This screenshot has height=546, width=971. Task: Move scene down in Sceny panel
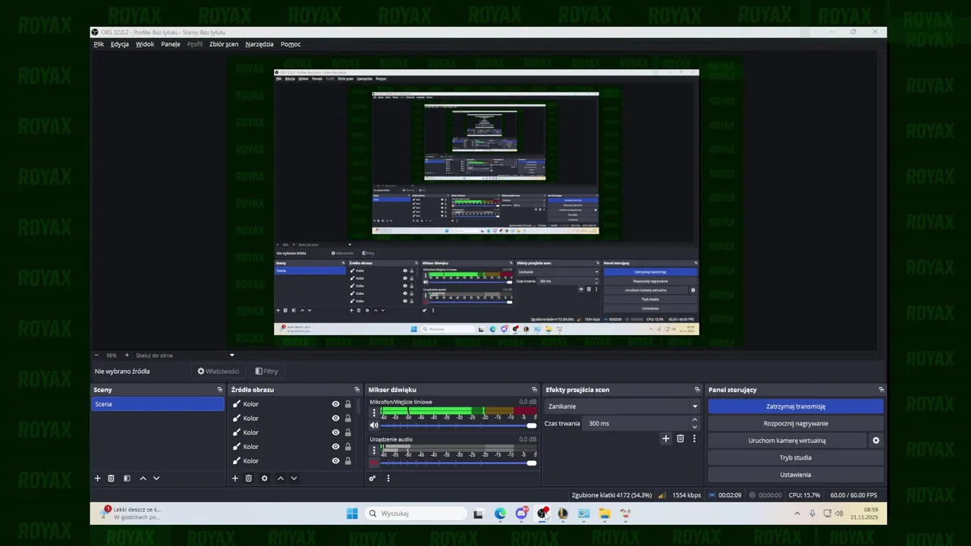tap(156, 479)
